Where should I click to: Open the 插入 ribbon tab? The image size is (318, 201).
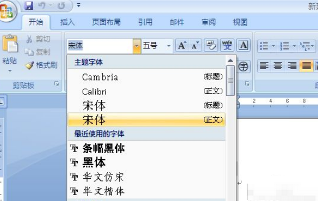click(68, 22)
